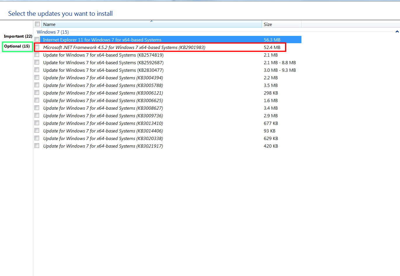The width and height of the screenshot is (400, 276).
Task: Check the box for update KB3008627
Action: [37, 108]
